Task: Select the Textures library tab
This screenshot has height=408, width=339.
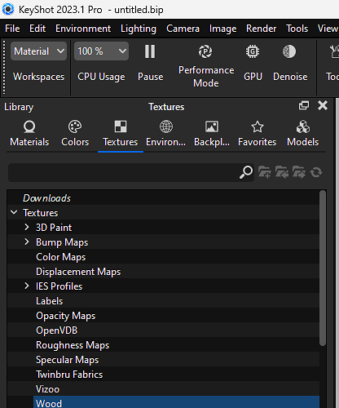Action: click(121, 134)
